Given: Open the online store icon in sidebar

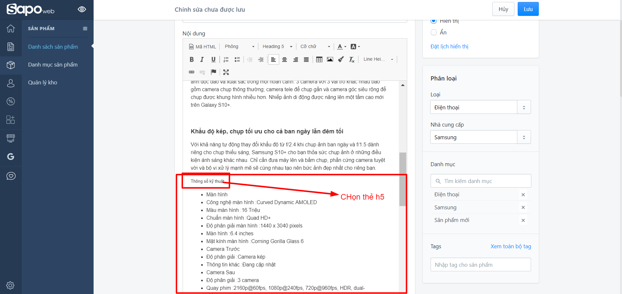Looking at the screenshot, I should coord(11,138).
